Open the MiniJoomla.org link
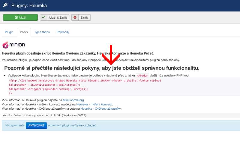Viewport: 240px width, 142px height. point(73,100)
